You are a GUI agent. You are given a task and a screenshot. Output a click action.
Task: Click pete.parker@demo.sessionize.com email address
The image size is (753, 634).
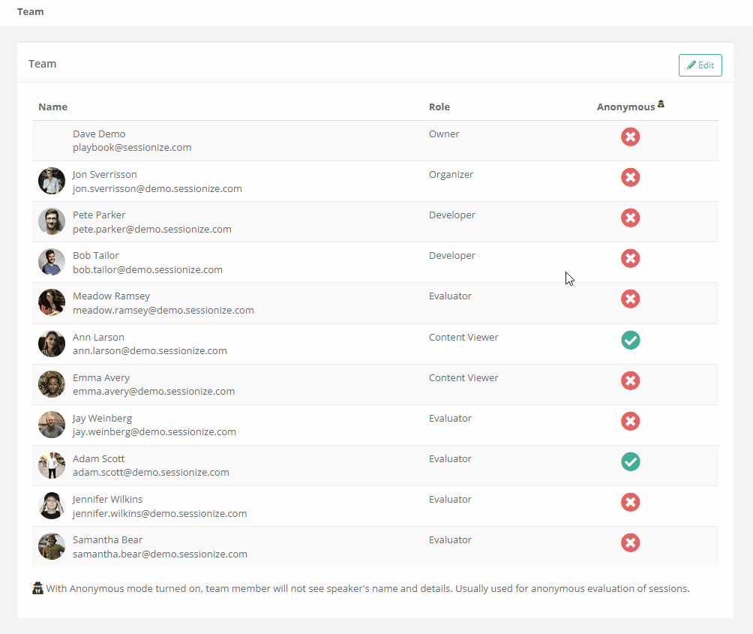[x=151, y=229]
